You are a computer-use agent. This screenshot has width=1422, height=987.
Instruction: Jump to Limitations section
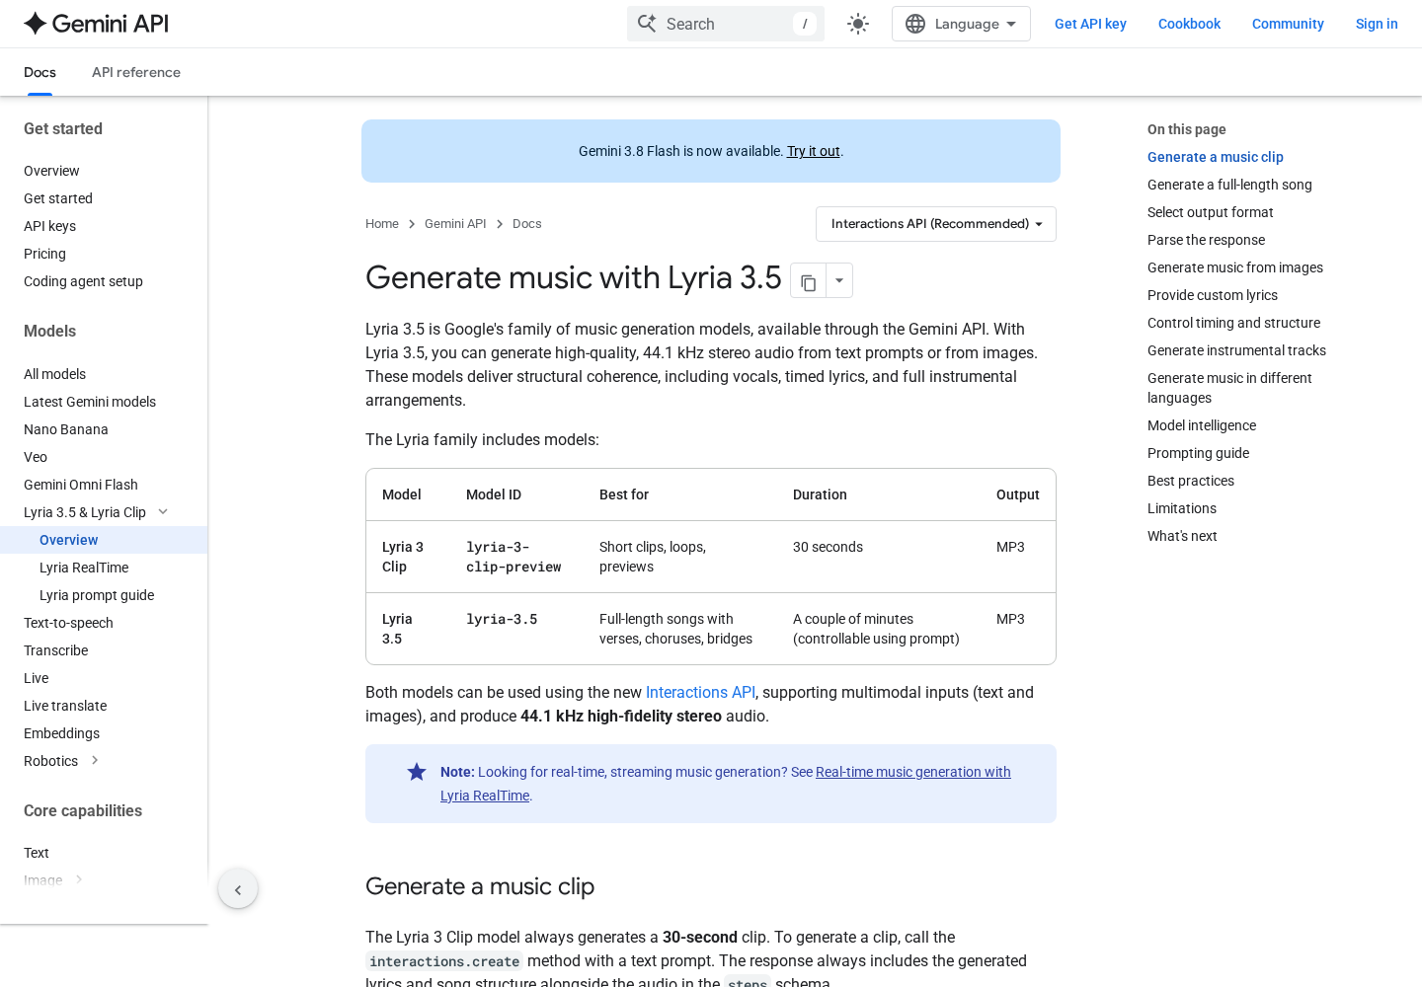point(1182,508)
